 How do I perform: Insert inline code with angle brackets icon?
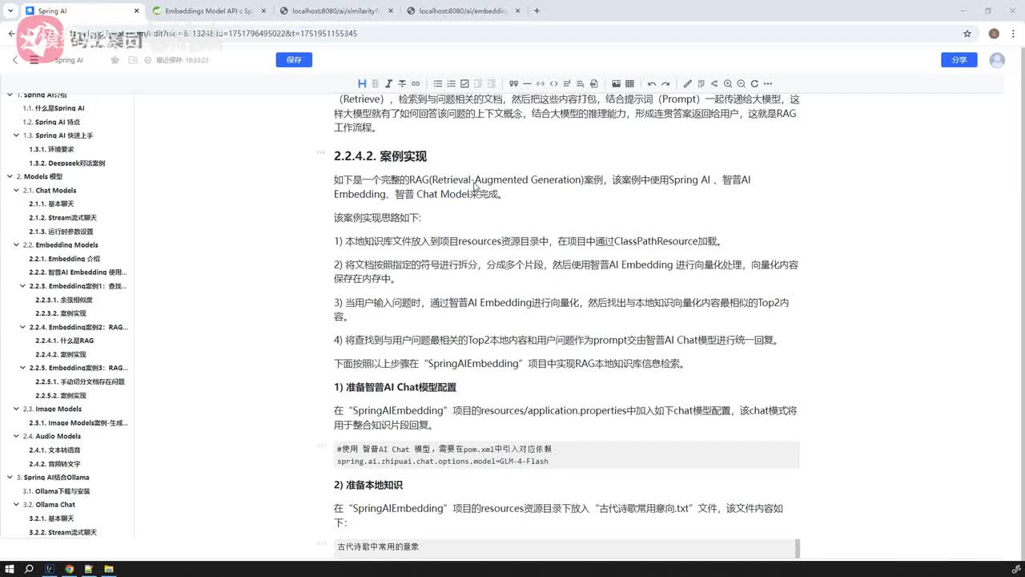coord(553,83)
